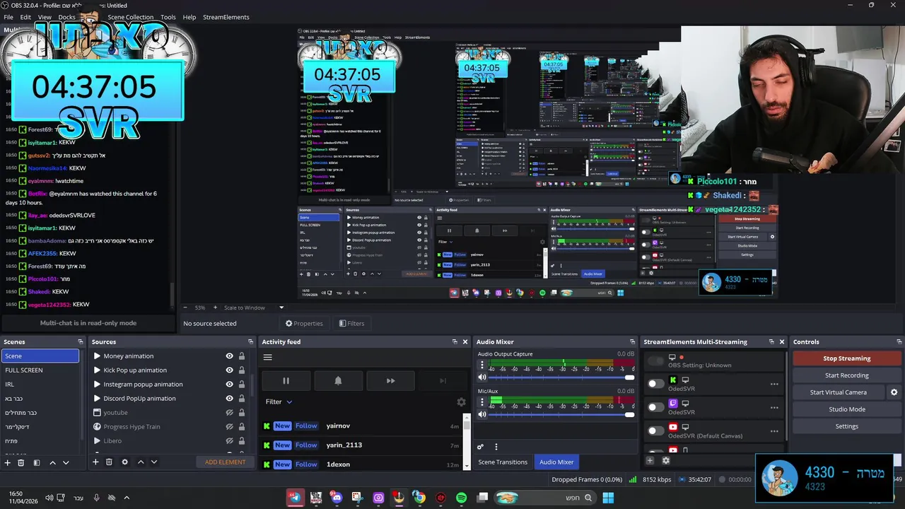Viewport: 905px width, 509px height.
Task: Open Audio Mixer panel kebab menu
Action: [496, 447]
